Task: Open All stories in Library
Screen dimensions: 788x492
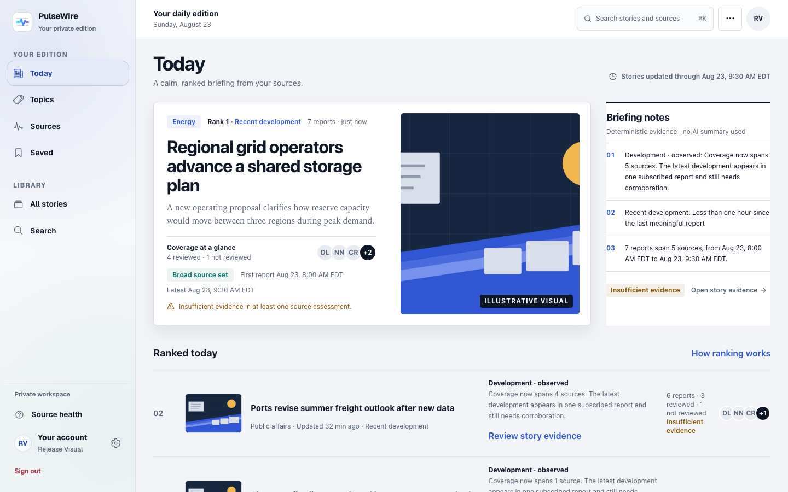Action: pos(68,204)
